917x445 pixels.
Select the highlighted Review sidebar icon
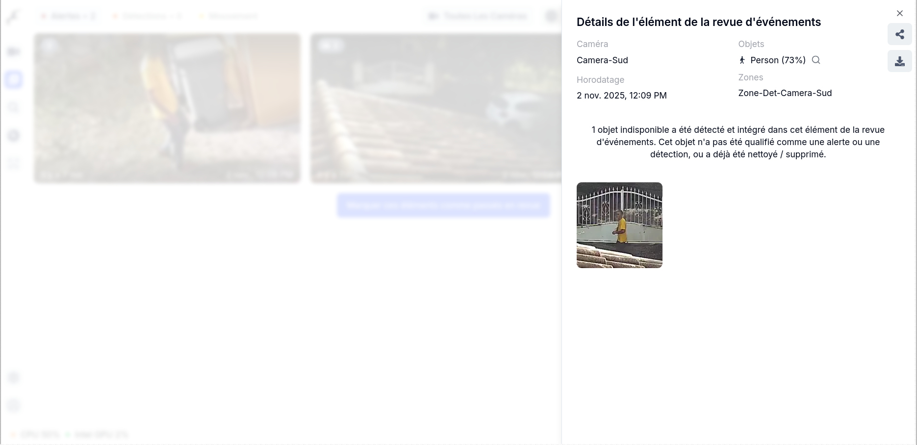(x=14, y=79)
